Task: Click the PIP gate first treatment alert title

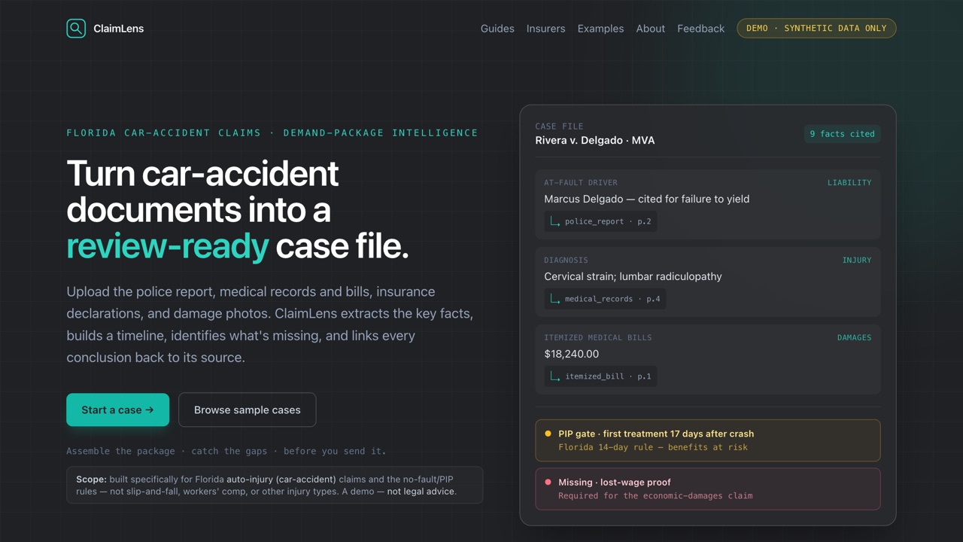Action: point(656,434)
